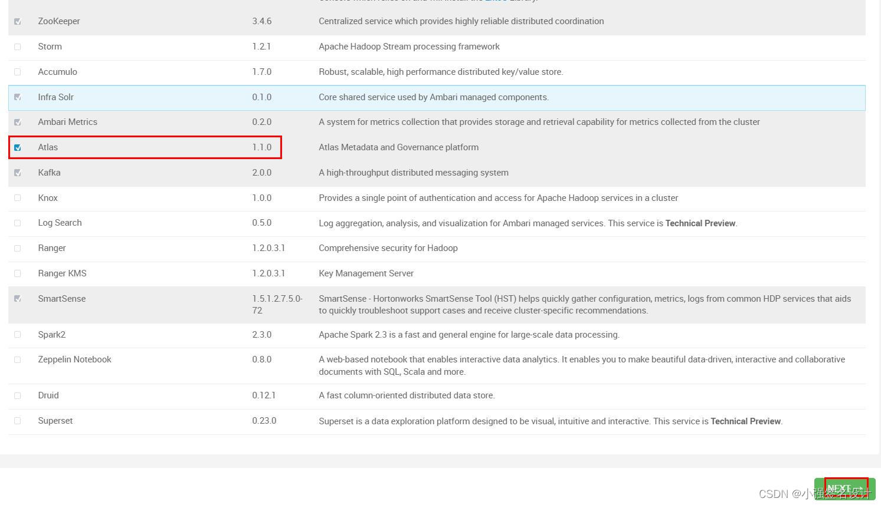
Task: Click Knox version 1.0.0
Action: point(262,198)
